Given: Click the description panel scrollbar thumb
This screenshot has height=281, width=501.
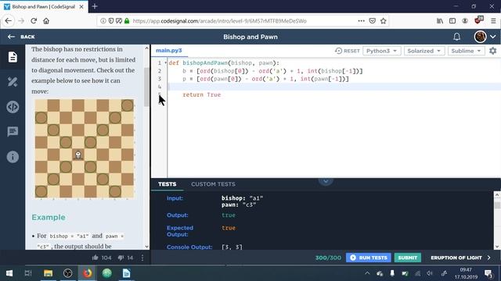Looking at the screenshot, I should coord(146,87).
